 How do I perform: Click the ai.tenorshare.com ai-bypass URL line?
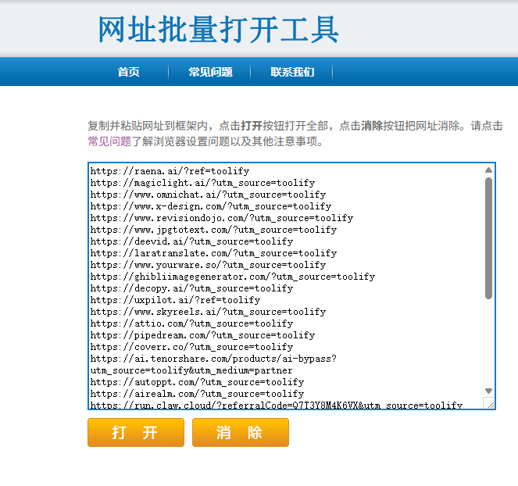[x=213, y=359]
